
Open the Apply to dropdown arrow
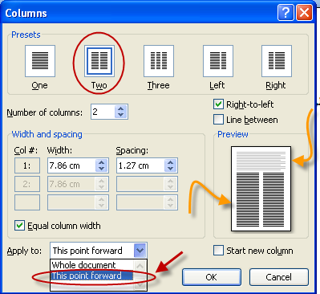[x=140, y=251]
